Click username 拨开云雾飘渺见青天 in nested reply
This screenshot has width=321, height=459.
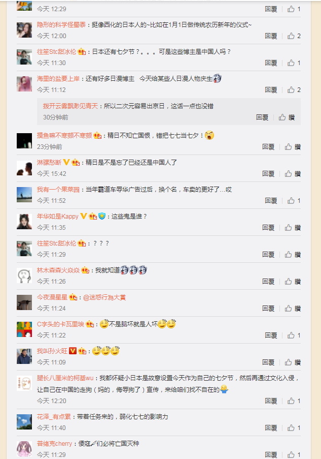coord(70,106)
